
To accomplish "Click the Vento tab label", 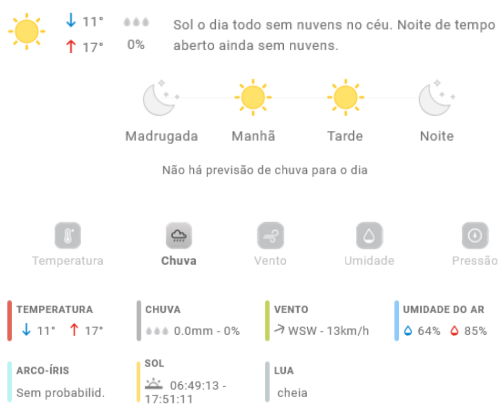I will (x=270, y=261).
